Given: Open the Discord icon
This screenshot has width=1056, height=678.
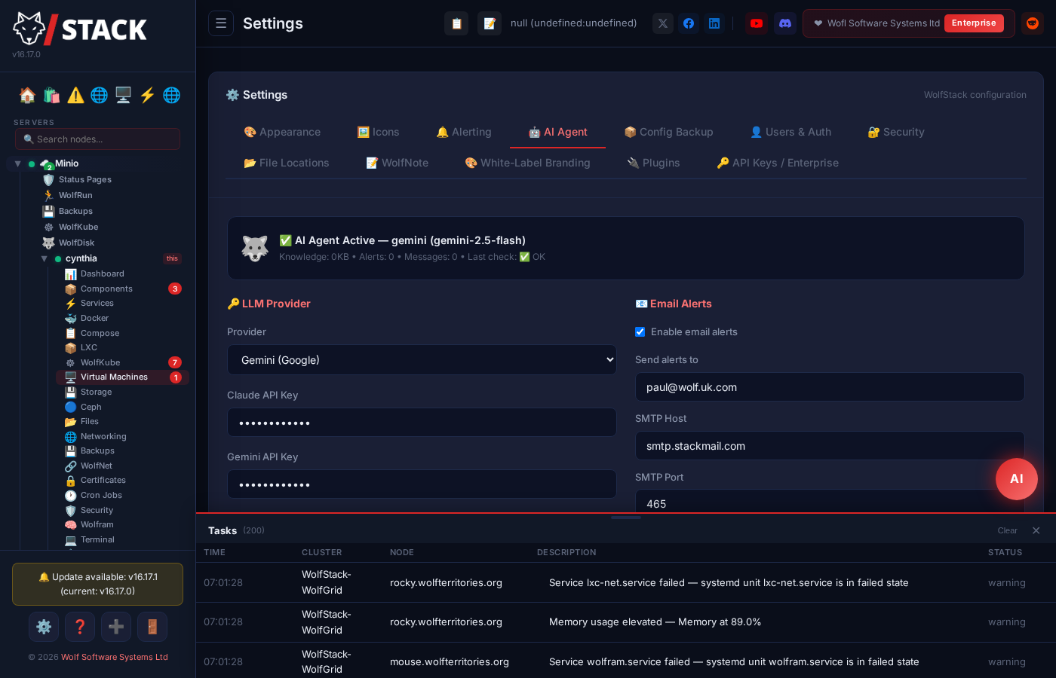Looking at the screenshot, I should (x=785, y=23).
